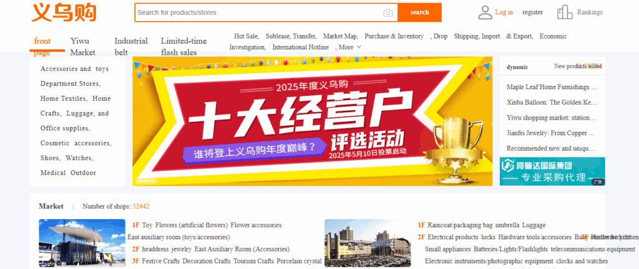
Task: Click the camera image search icon
Action: click(388, 12)
